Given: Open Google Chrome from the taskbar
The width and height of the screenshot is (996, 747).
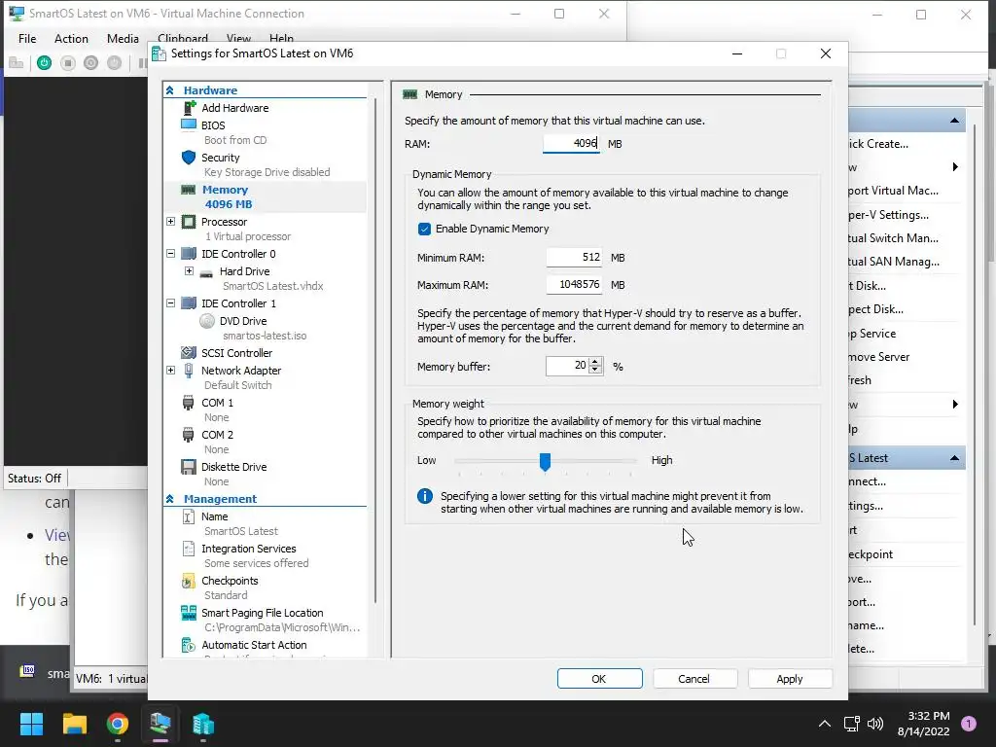Looking at the screenshot, I should (x=118, y=724).
